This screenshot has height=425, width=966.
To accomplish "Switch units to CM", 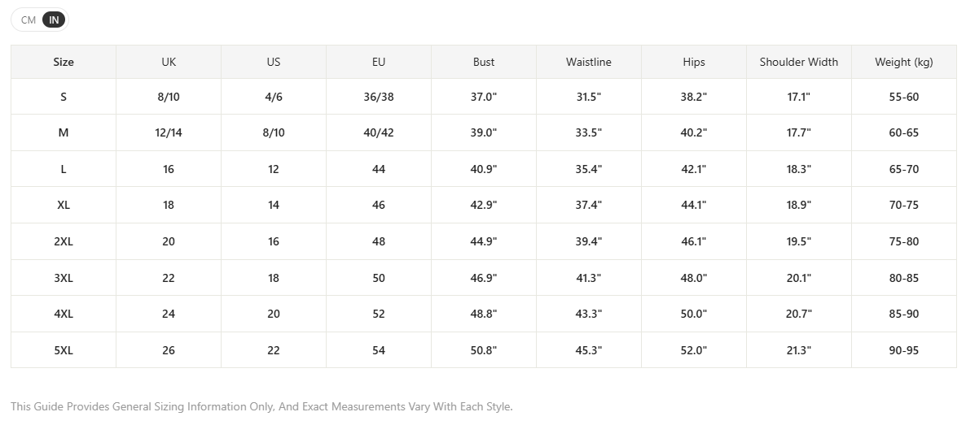I will 29,20.
